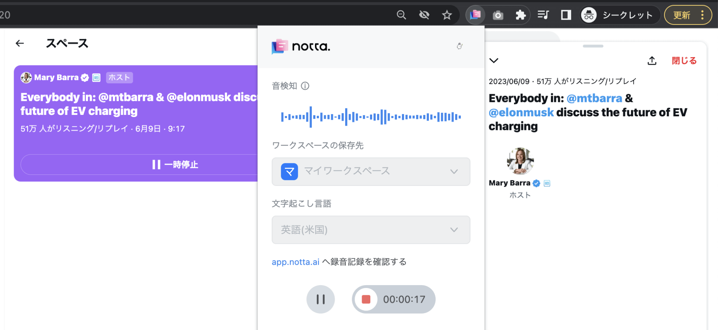Click Mary Barra avatar in purple card
This screenshot has width=718, height=330.
26,77
